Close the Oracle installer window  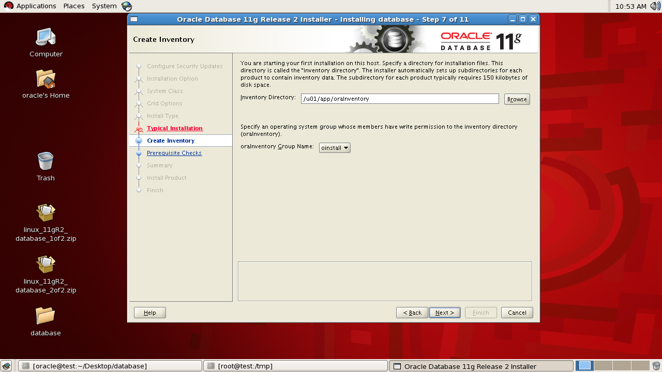(x=533, y=19)
